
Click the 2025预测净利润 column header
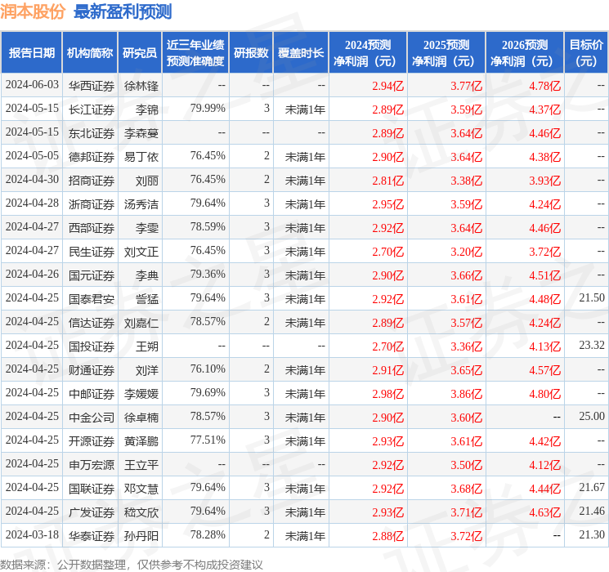click(446, 53)
